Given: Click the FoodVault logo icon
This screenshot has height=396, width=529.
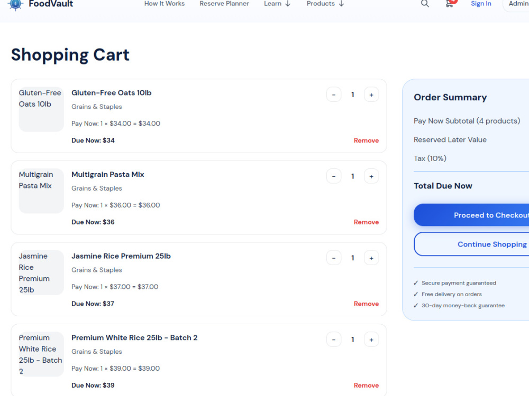Looking at the screenshot, I should click(x=15, y=4).
